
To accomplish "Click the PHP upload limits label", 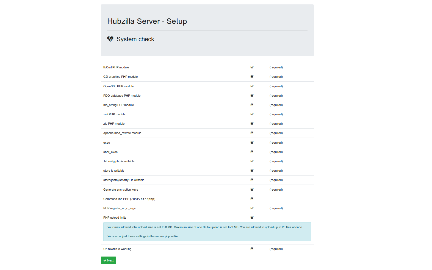I will pyautogui.click(x=115, y=218).
